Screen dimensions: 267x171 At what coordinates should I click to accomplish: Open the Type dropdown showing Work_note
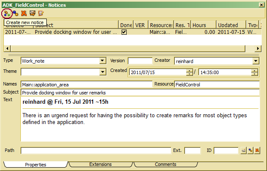[102, 61]
